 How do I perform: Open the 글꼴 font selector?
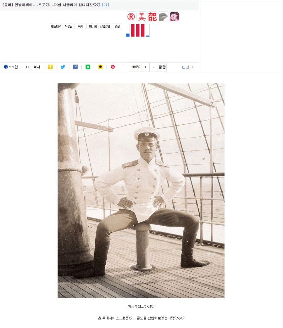(162, 67)
